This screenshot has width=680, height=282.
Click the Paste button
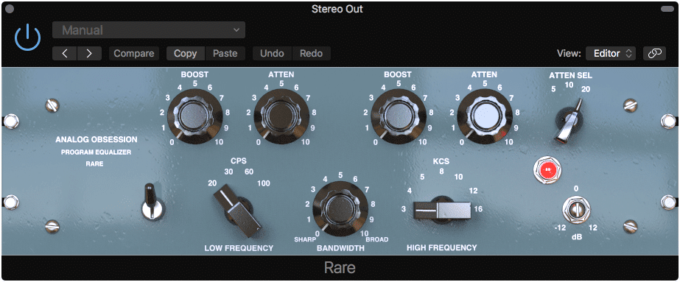pyautogui.click(x=225, y=54)
